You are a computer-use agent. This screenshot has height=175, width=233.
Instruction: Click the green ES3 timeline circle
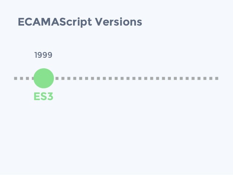pos(44,78)
